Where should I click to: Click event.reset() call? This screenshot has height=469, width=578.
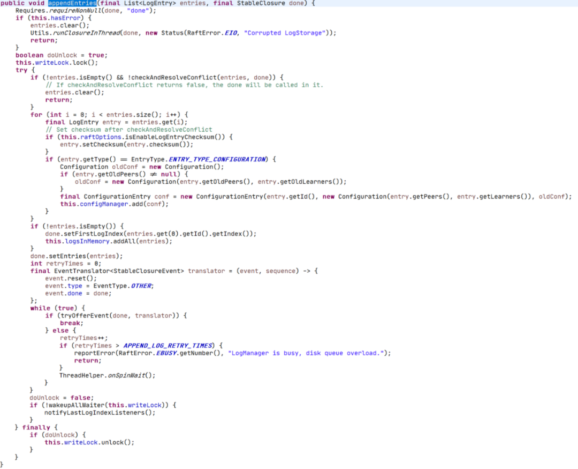(71, 278)
